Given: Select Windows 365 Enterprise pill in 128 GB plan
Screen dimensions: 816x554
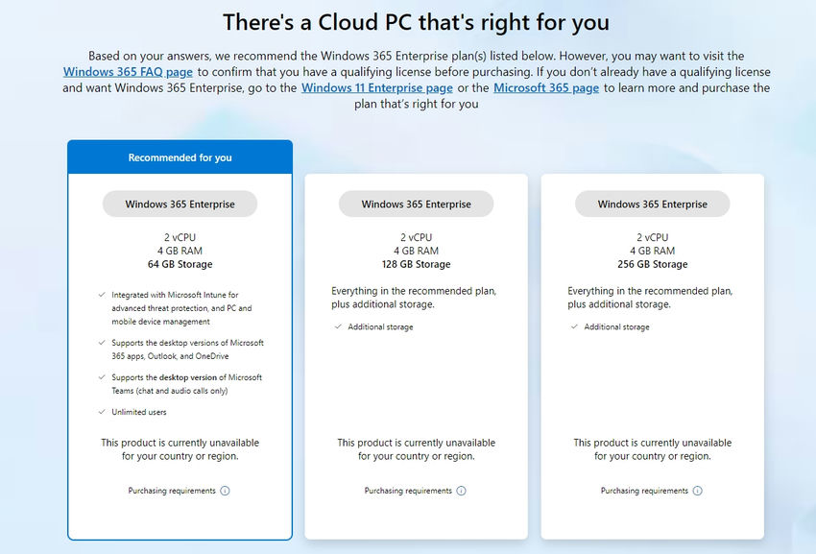Looking at the screenshot, I should [x=417, y=204].
